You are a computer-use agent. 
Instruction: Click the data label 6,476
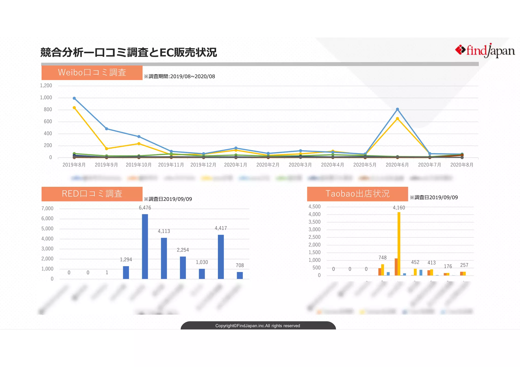[x=145, y=208]
